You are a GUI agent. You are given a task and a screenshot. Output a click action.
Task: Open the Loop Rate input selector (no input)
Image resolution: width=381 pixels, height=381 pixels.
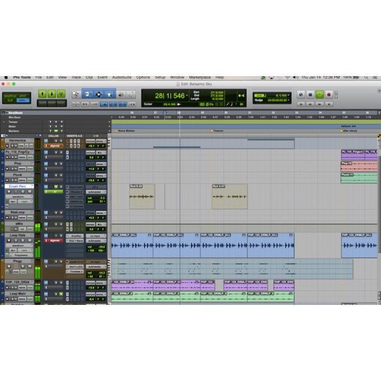pos(96,236)
